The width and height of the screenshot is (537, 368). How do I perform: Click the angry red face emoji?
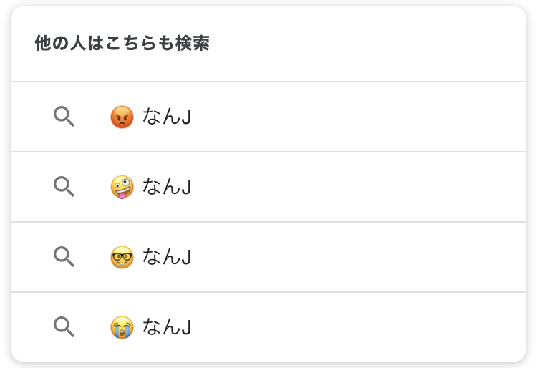[122, 117]
